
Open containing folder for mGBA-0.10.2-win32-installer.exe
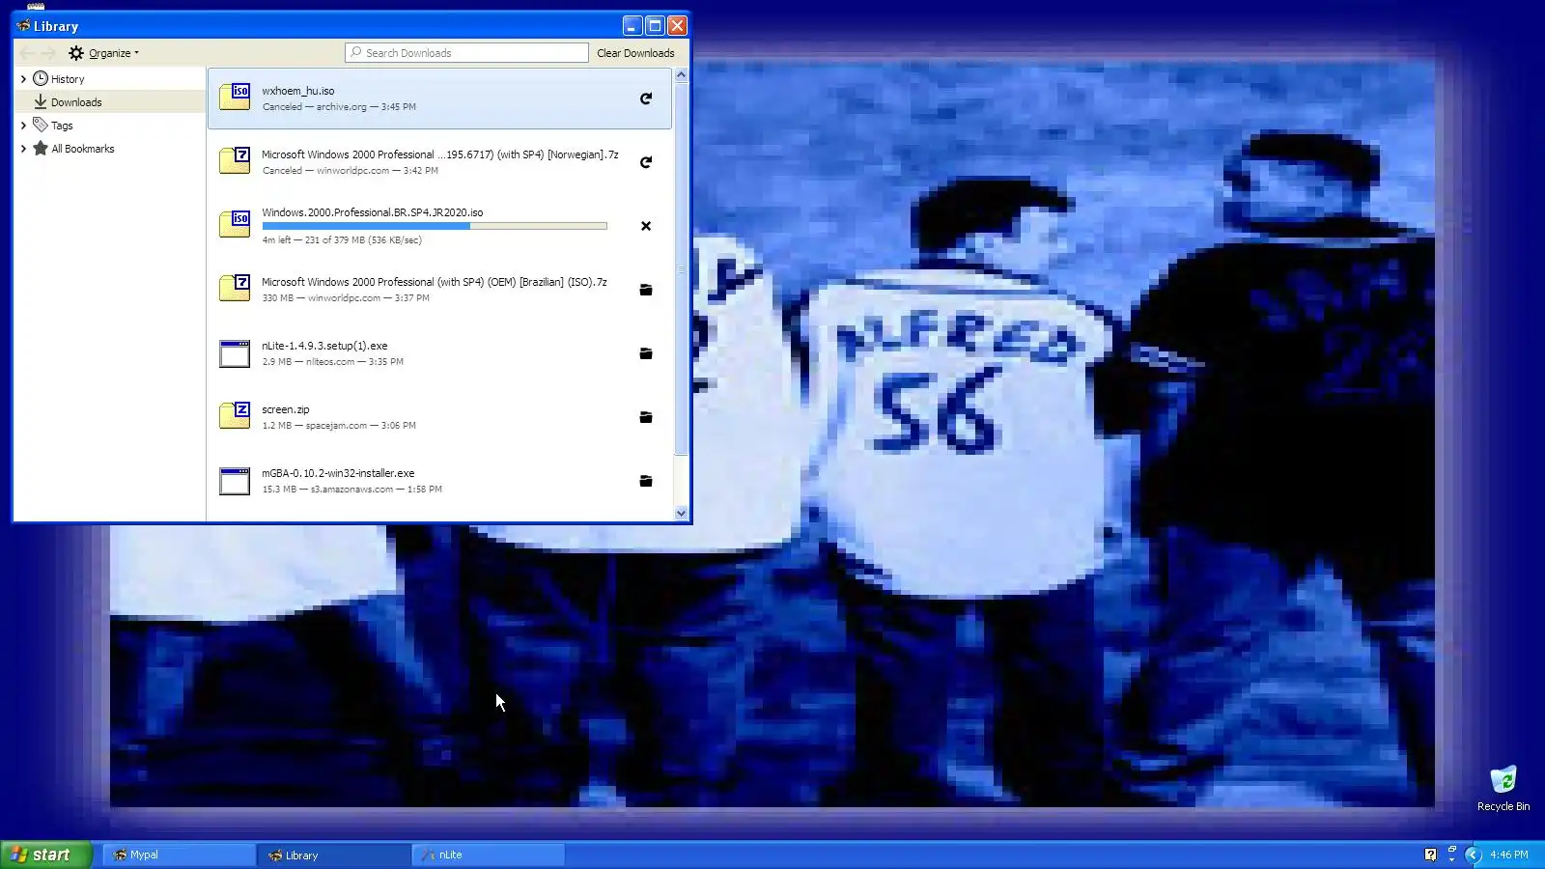(x=646, y=481)
